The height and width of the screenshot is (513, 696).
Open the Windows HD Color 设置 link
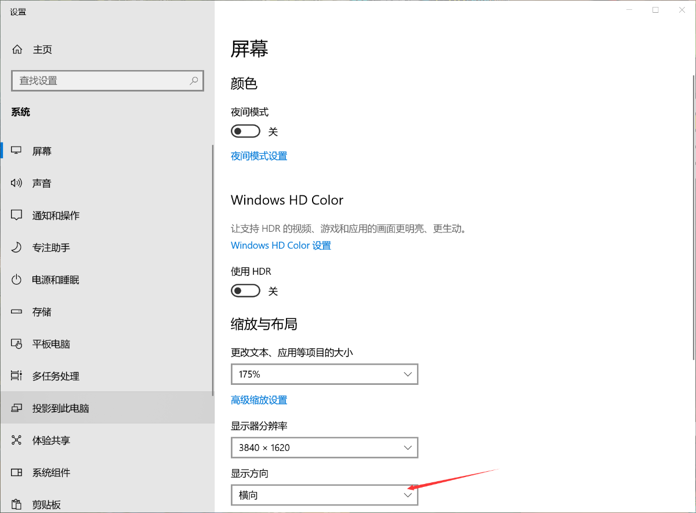(281, 245)
